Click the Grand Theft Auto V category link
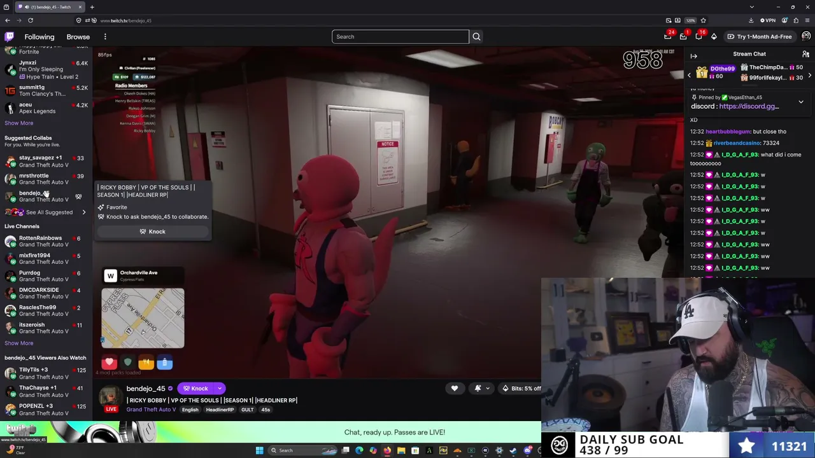Image resolution: width=815 pixels, height=458 pixels. pos(151,410)
